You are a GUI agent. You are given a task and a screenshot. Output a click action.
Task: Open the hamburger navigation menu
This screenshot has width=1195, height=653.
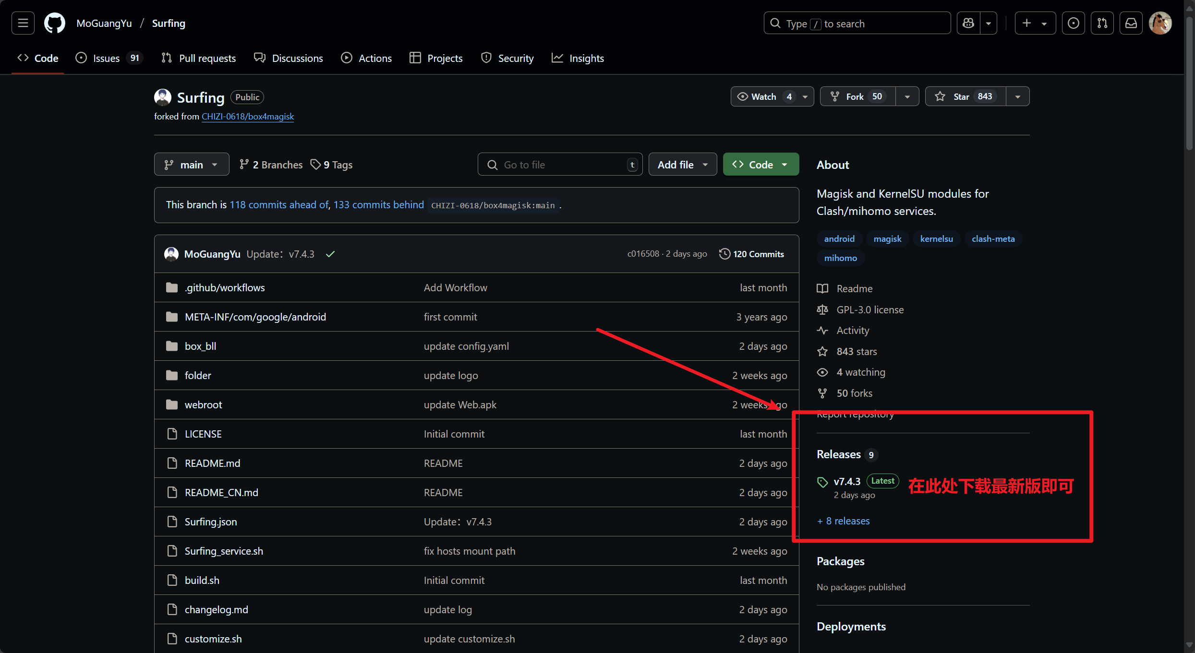23,23
